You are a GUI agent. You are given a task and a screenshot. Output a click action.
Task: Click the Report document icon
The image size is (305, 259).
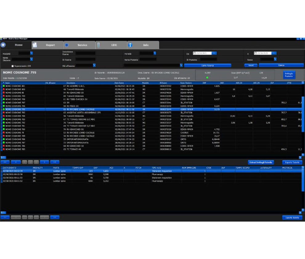pyautogui.click(x=35, y=45)
